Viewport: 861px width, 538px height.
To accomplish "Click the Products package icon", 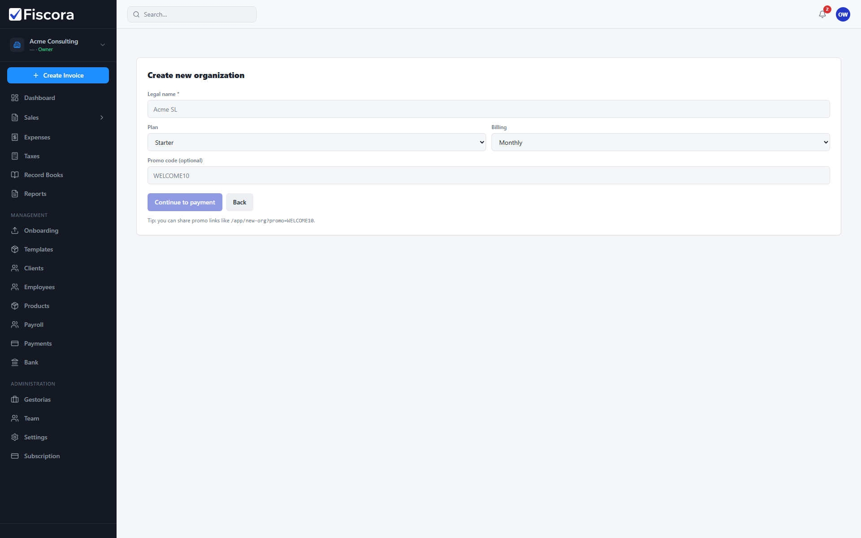I will tap(15, 306).
